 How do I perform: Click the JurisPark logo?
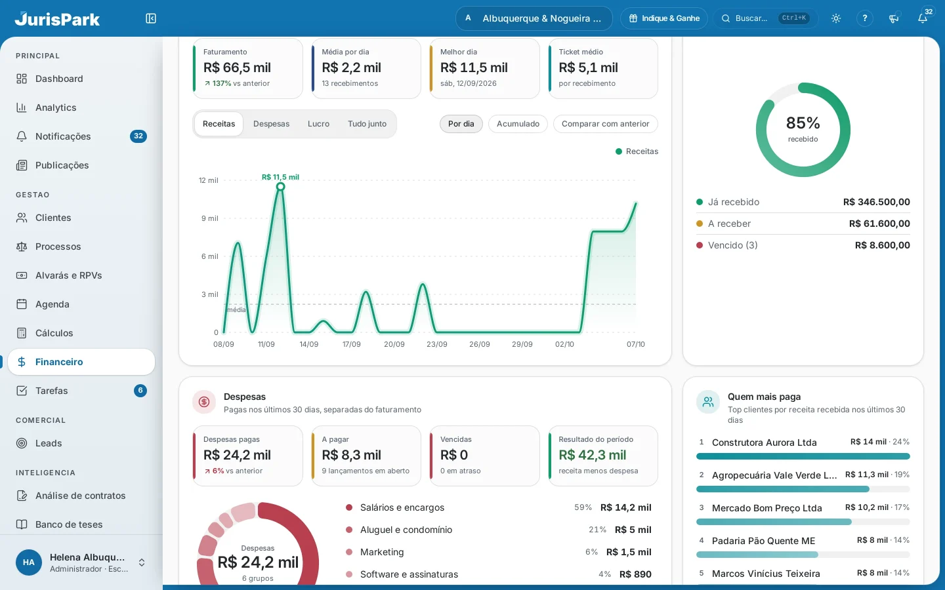pyautogui.click(x=57, y=18)
